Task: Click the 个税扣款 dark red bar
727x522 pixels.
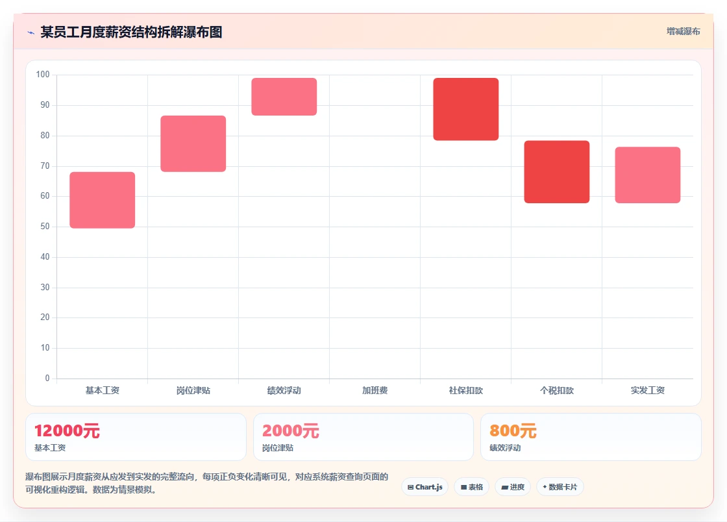Action: (557, 171)
